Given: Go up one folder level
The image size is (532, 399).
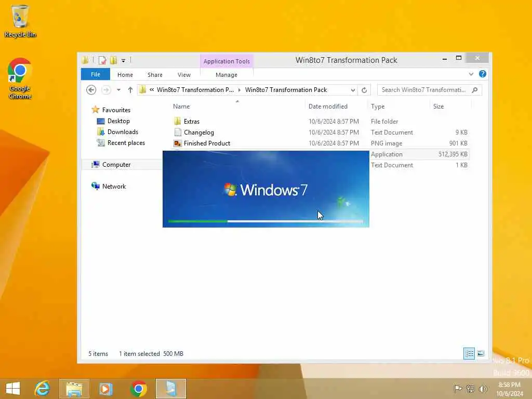Looking at the screenshot, I should pos(130,90).
